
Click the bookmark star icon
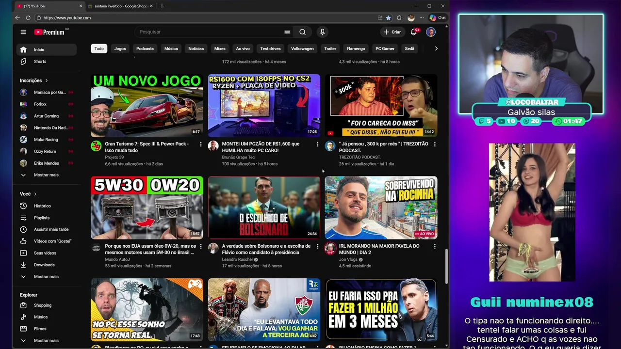coord(388,17)
